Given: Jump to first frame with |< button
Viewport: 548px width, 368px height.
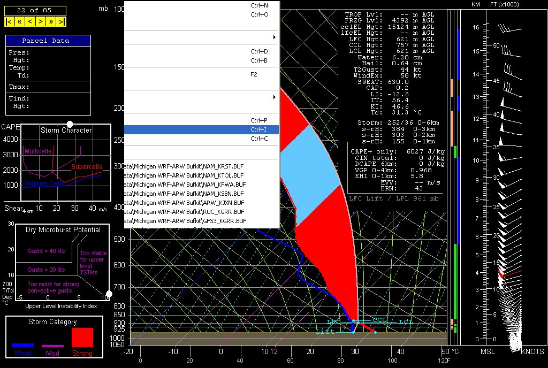Looking at the screenshot, I should (x=9, y=21).
